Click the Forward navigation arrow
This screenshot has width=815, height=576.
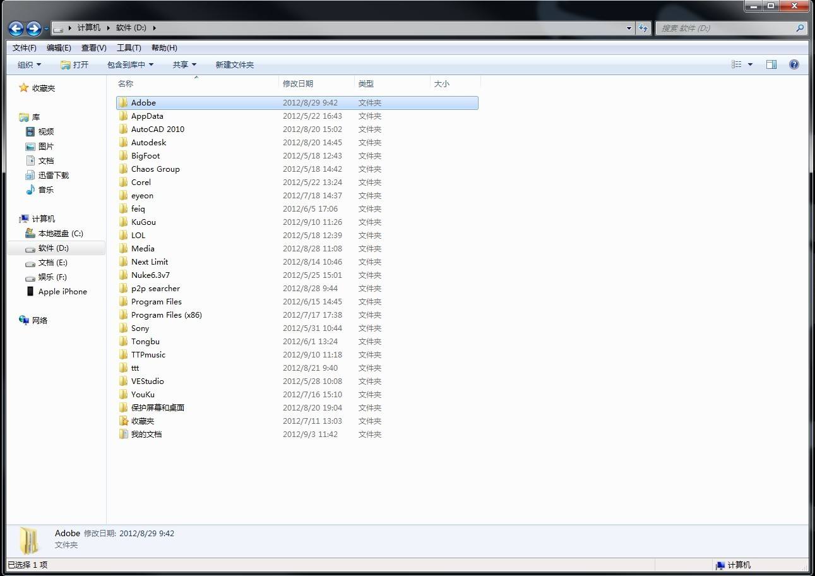(x=33, y=28)
